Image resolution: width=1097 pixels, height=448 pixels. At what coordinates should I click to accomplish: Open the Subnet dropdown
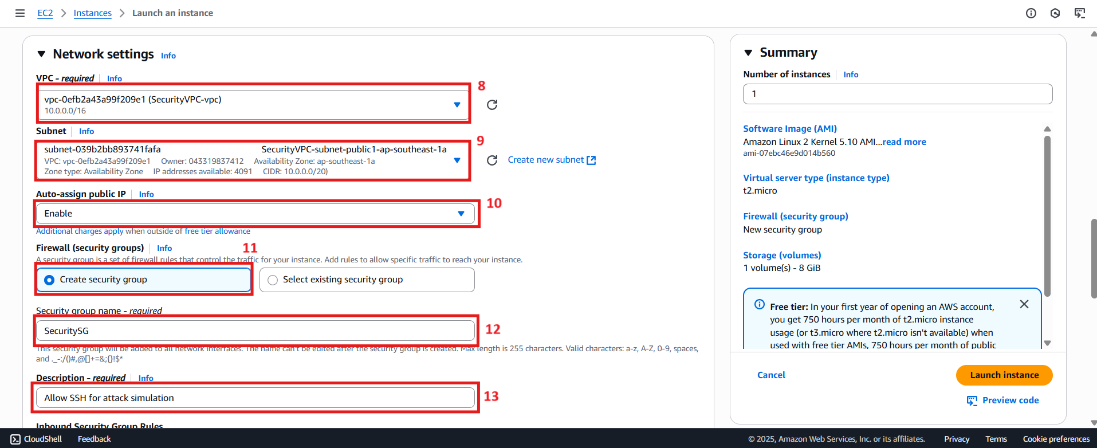253,160
